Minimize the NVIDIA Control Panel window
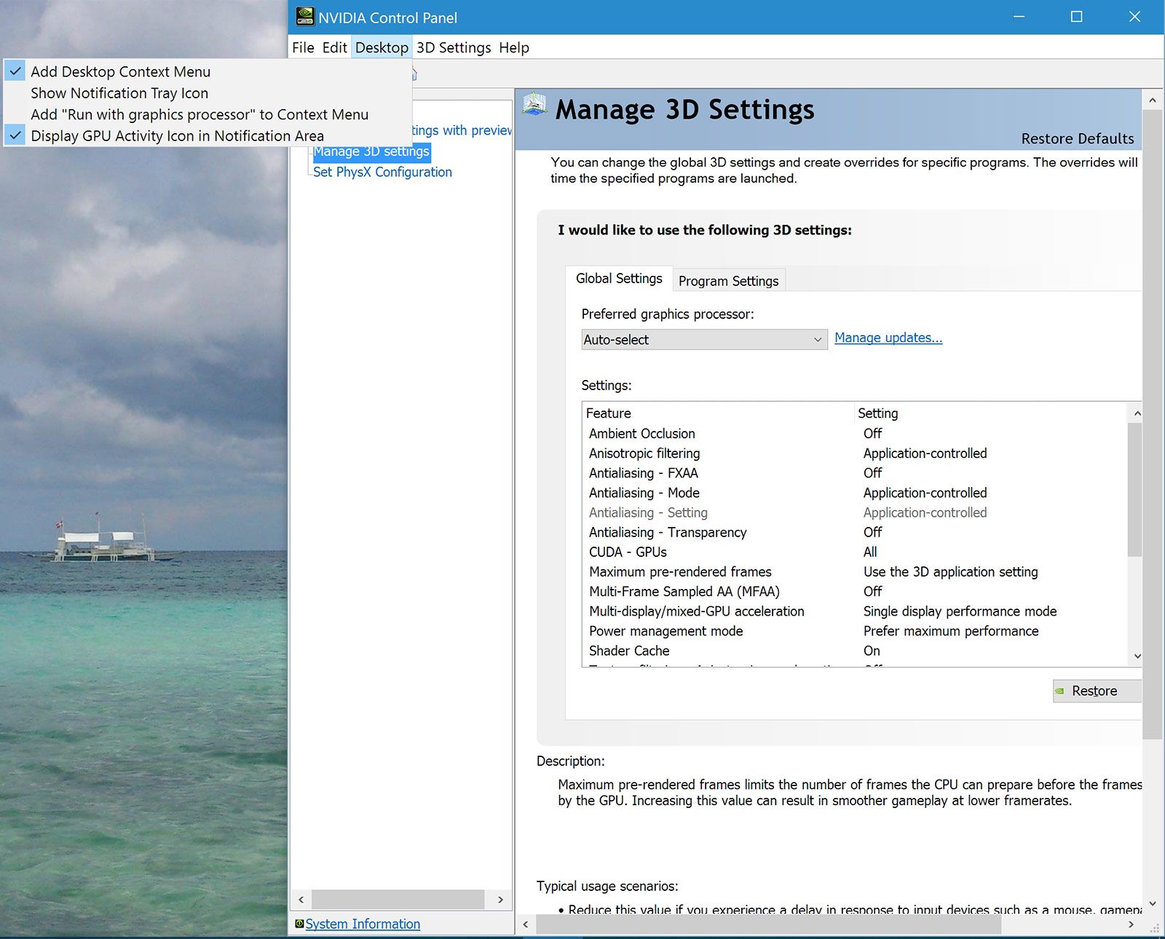The height and width of the screenshot is (939, 1165). click(x=1019, y=17)
